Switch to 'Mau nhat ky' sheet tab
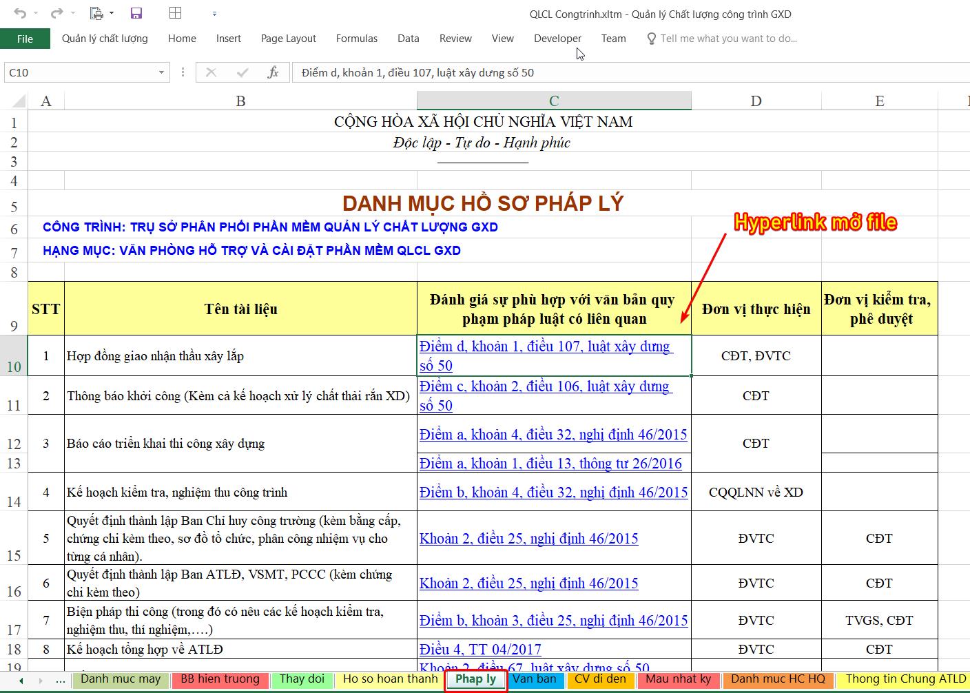Screen dimensions: 970x693 [x=678, y=679]
